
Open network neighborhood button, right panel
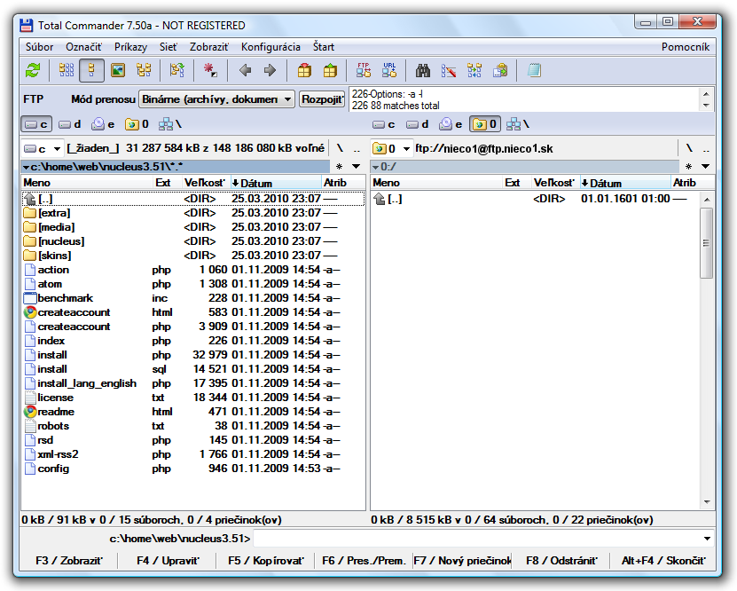coord(518,124)
